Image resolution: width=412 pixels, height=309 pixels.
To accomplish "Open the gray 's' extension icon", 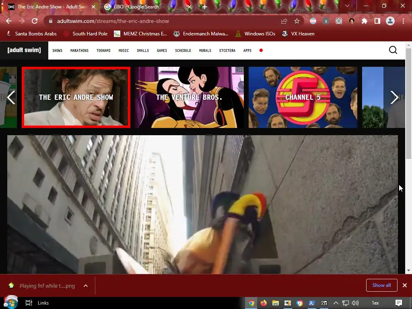I will (326, 21).
